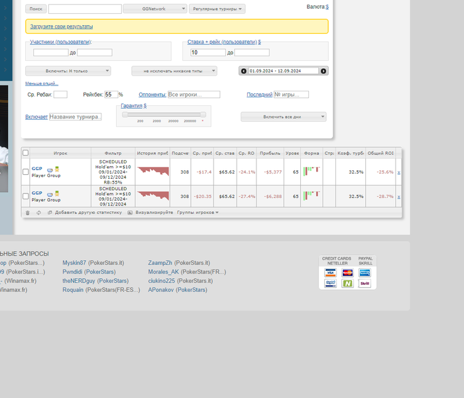The width and height of the screenshot is (464, 398).
Task: Click the Skrill payment icon
Action: click(365, 283)
